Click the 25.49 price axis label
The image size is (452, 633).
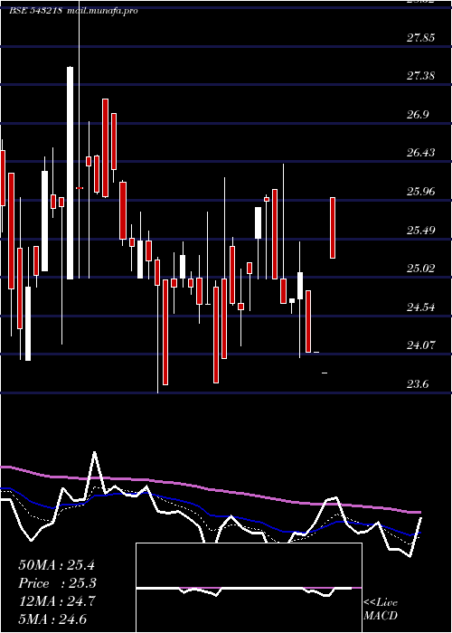tap(421, 231)
